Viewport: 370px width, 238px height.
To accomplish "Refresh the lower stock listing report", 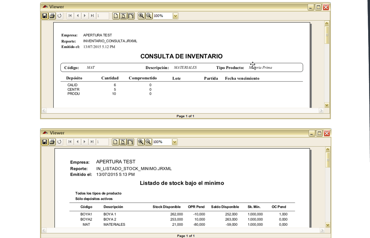I will point(59,142).
